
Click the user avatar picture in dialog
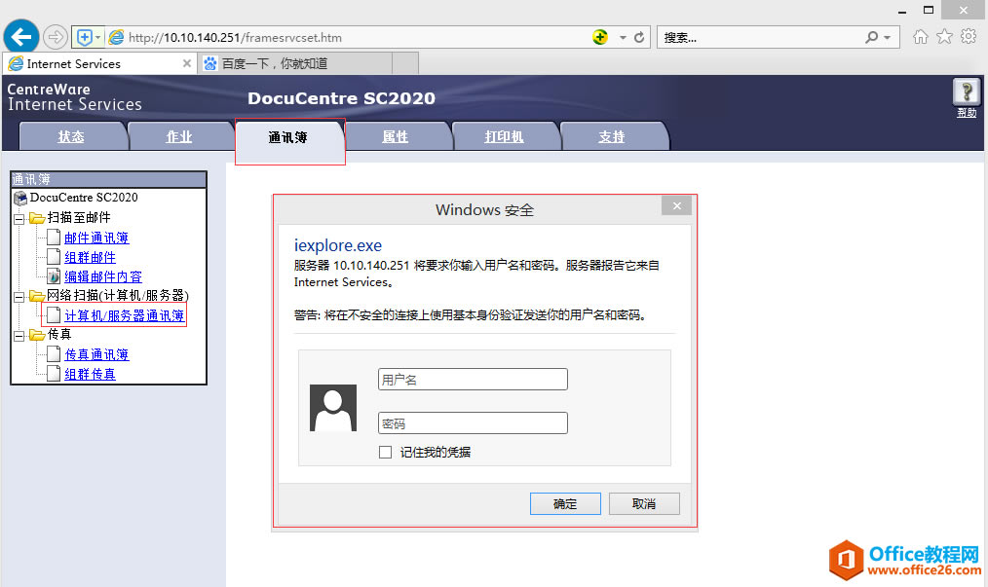pyautogui.click(x=333, y=408)
